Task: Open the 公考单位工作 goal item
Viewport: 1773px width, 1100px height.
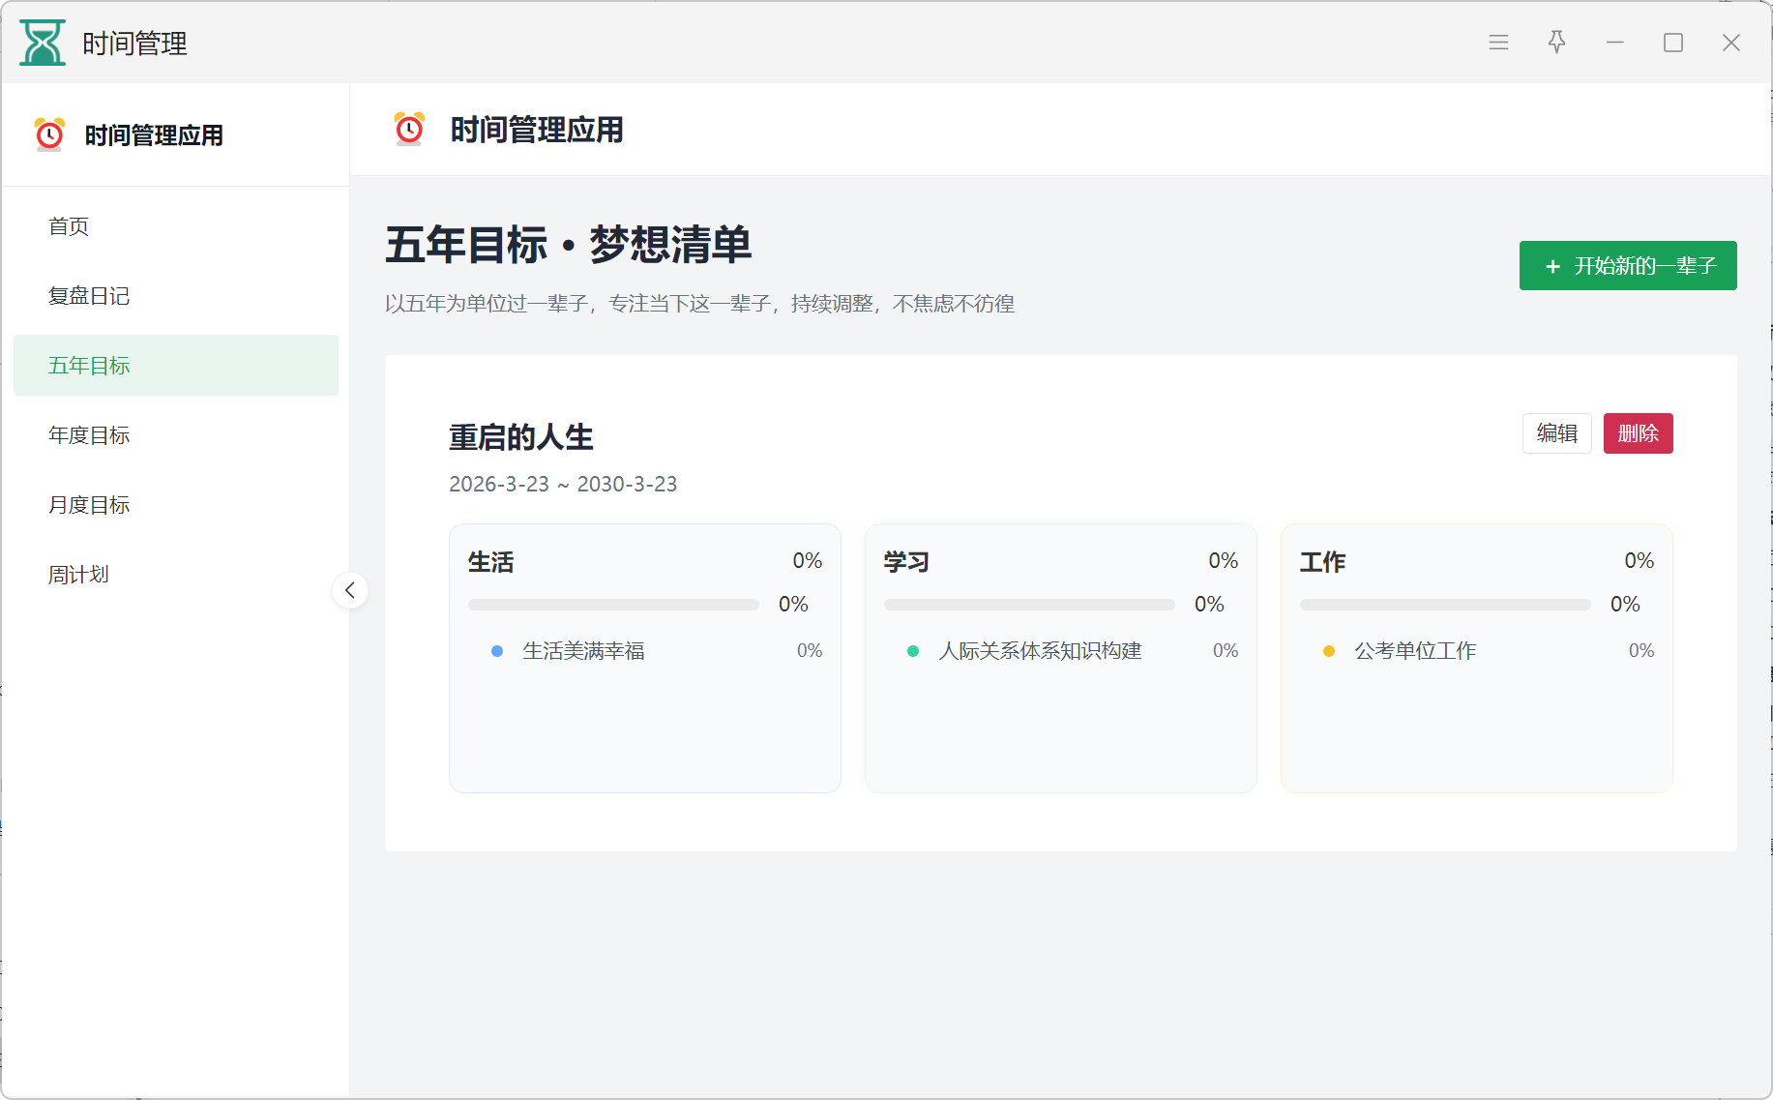Action: pyautogui.click(x=1415, y=651)
